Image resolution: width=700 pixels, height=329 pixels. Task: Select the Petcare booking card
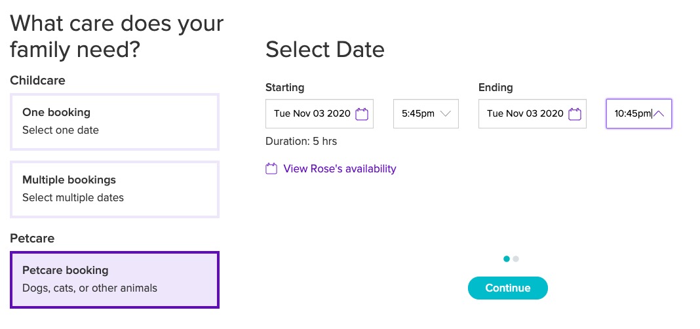click(114, 280)
